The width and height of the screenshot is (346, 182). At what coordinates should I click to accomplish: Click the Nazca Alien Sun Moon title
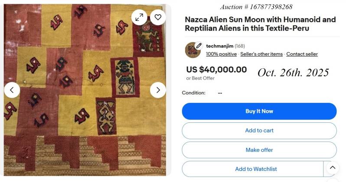(x=260, y=24)
